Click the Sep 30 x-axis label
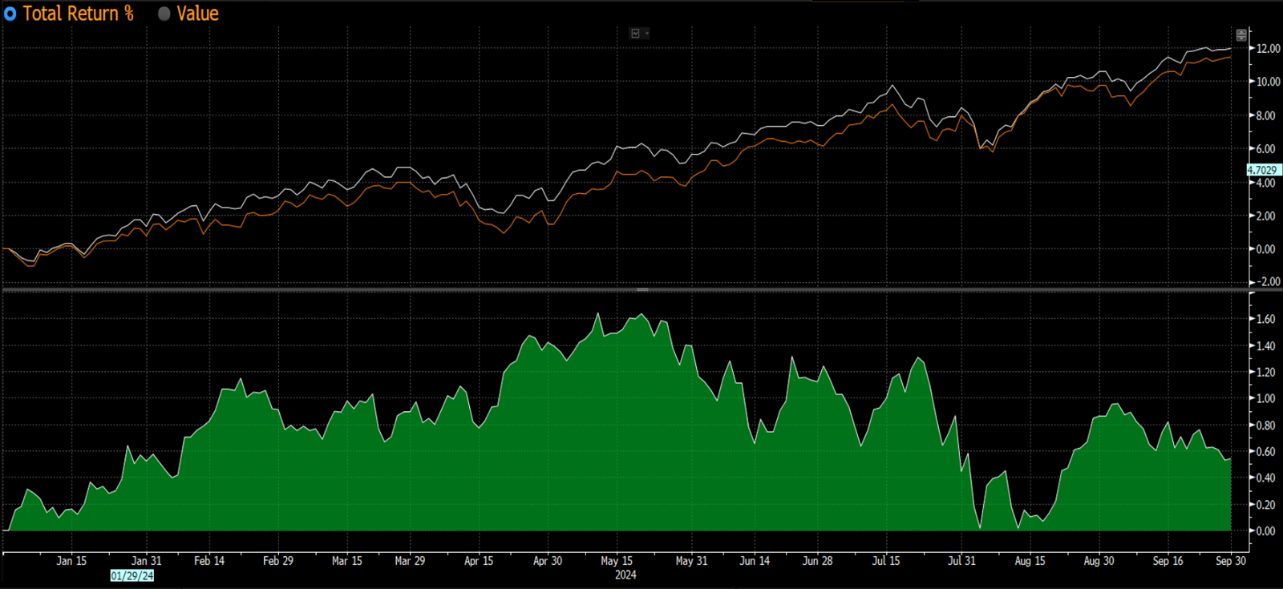 [1231, 561]
